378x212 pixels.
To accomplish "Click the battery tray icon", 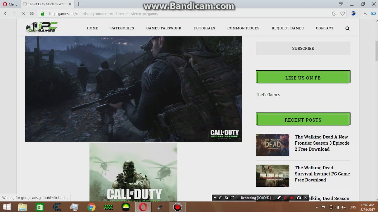I will (331, 207).
